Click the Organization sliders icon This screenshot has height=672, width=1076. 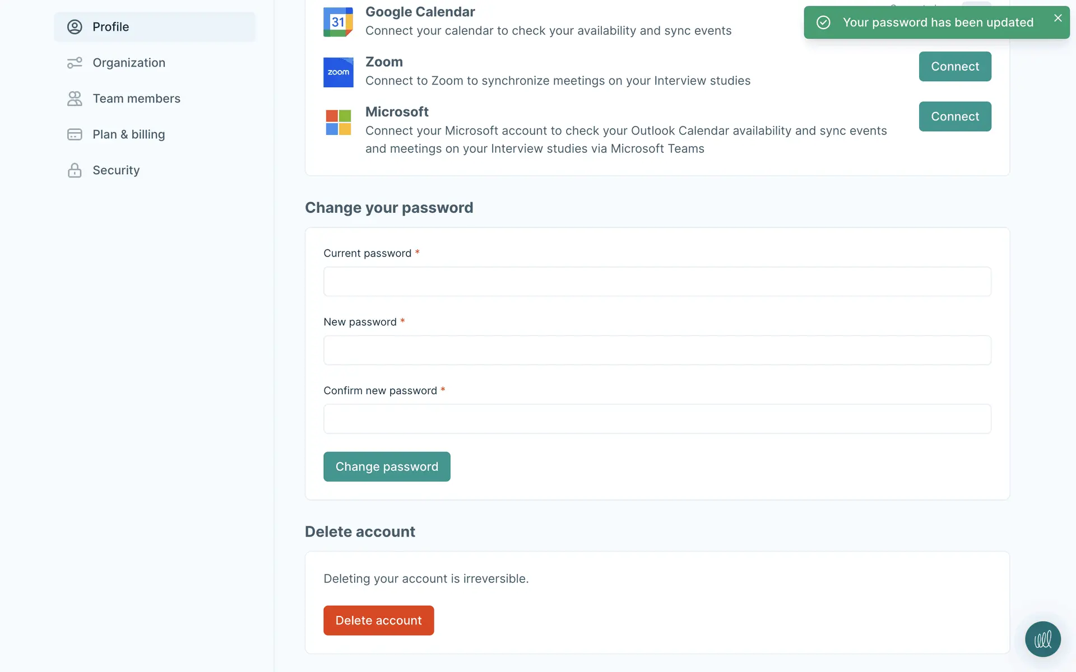75,63
